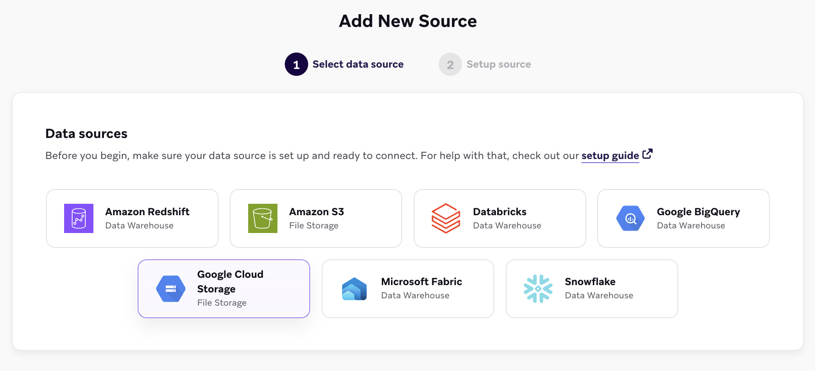Choose Amazon S3 card title

[x=316, y=212]
